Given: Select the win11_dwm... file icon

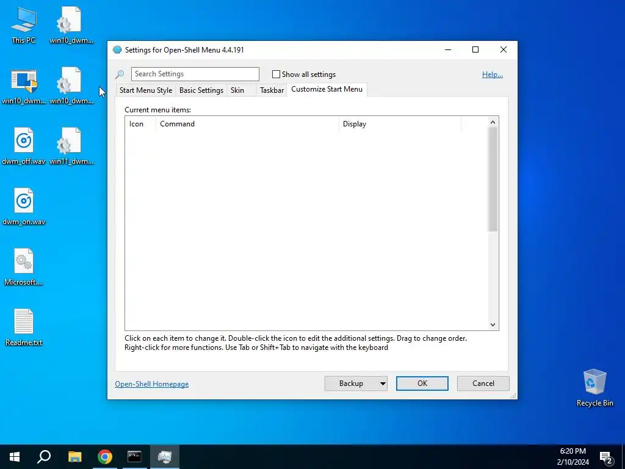Looking at the screenshot, I should point(71,145).
